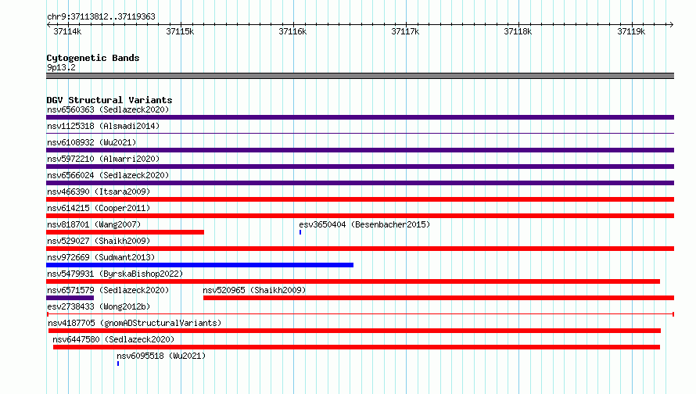Click the thin red esv2738433 line
Viewport: 696px width, 394px height.
pos(360,314)
